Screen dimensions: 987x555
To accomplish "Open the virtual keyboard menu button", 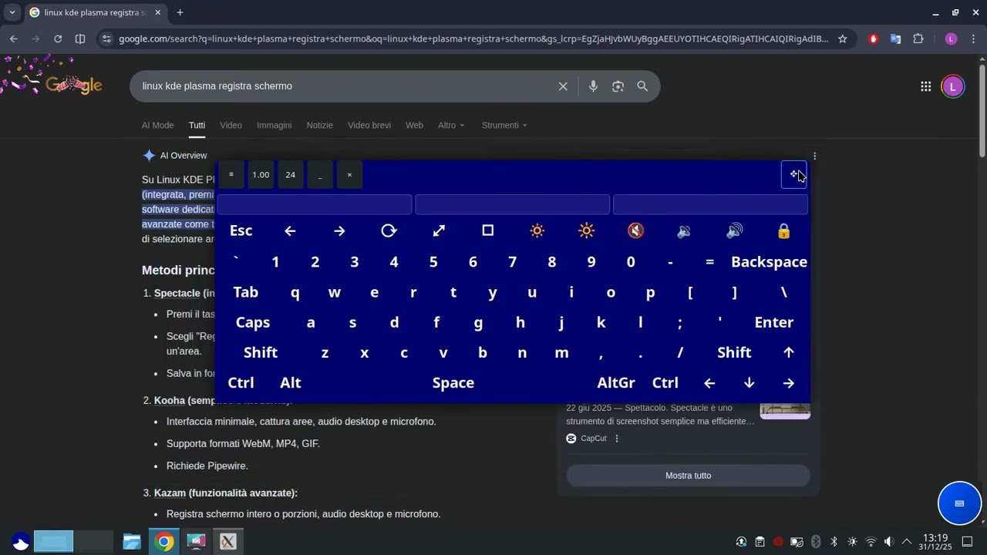I will 231,174.
